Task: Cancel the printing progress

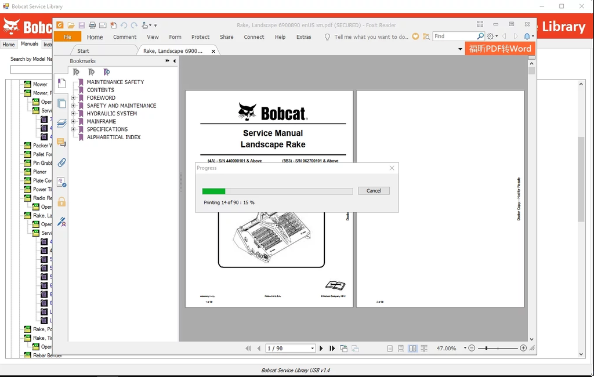Action: [x=374, y=191]
